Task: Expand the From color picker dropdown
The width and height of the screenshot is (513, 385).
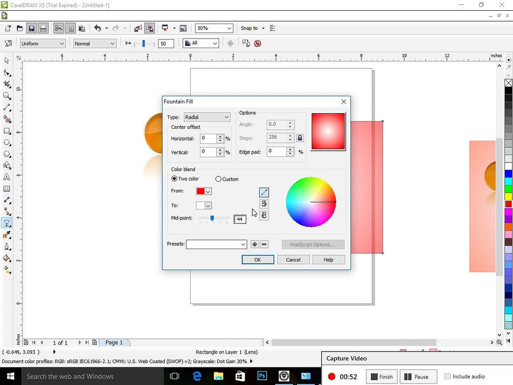Action: (x=208, y=191)
